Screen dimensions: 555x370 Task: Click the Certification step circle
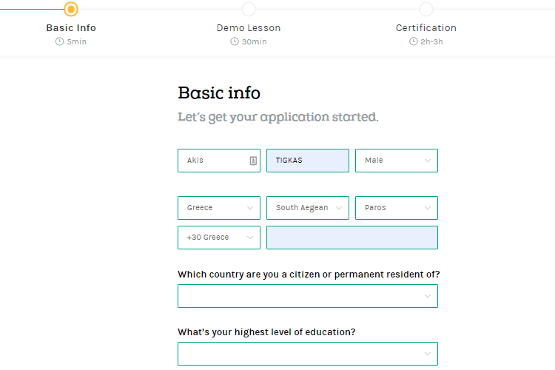[x=426, y=9]
